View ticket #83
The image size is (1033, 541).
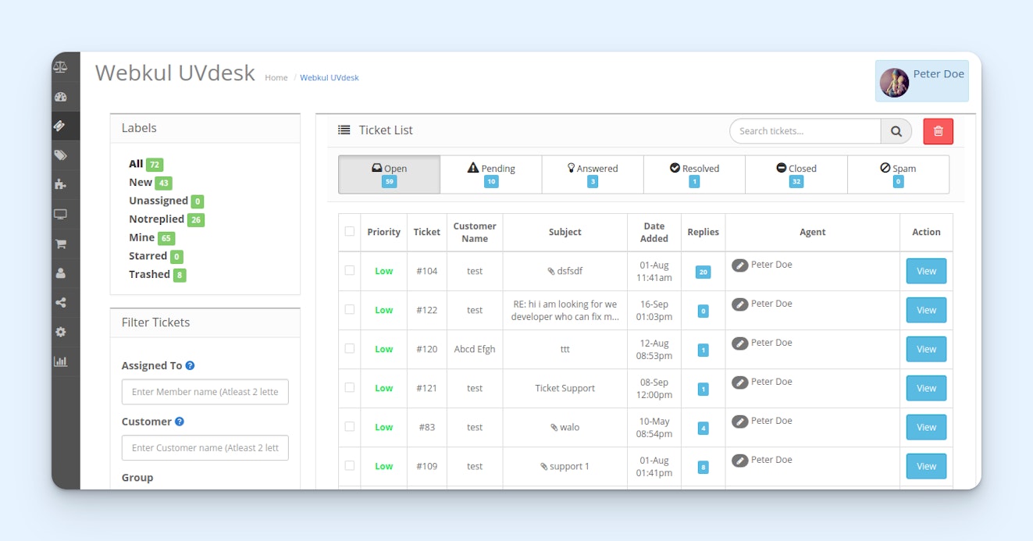pos(926,427)
